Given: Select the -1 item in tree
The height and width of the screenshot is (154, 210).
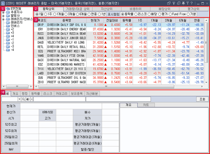Looking at the screenshot, I should coord(12,40).
